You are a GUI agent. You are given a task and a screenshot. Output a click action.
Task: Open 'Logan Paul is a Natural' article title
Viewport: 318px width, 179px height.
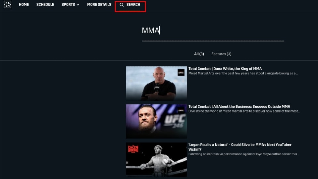240,147
